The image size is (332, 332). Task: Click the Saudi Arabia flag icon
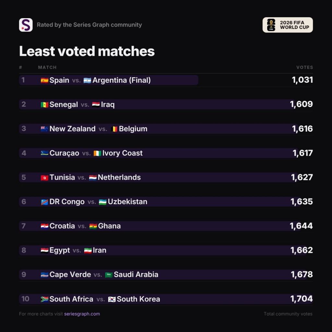click(109, 275)
